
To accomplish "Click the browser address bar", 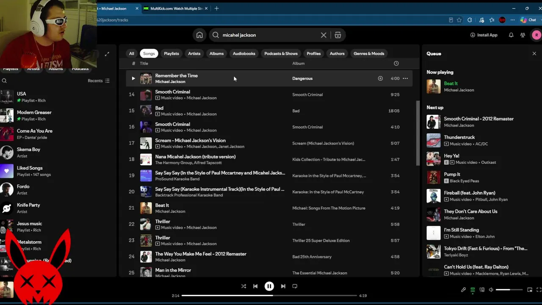I will (271, 20).
